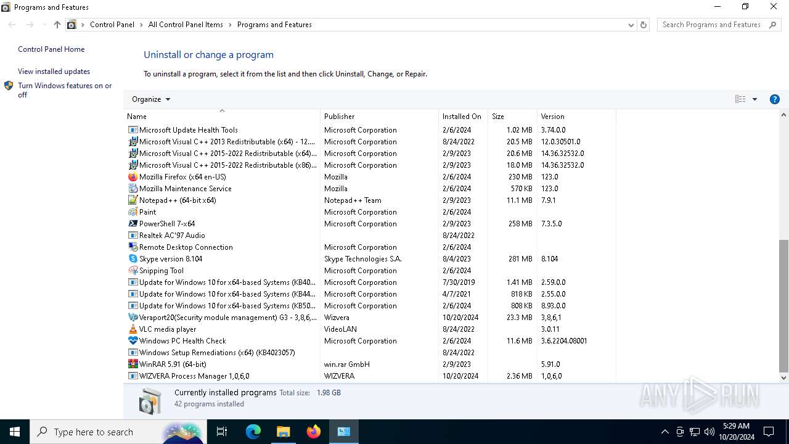Click the Skype version 8.104 icon
The width and height of the screenshot is (789, 444).
[x=133, y=259]
